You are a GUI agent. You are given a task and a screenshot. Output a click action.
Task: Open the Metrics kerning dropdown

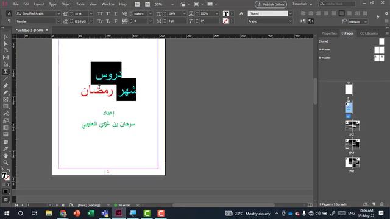point(151,13)
